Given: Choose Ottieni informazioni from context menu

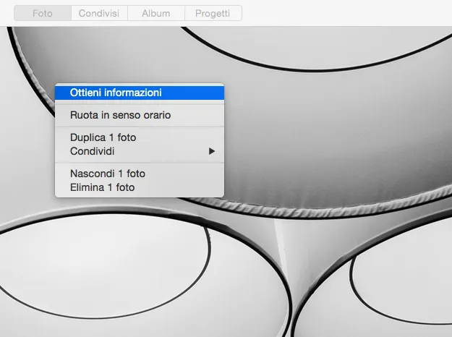Looking at the screenshot, I should (140, 93).
